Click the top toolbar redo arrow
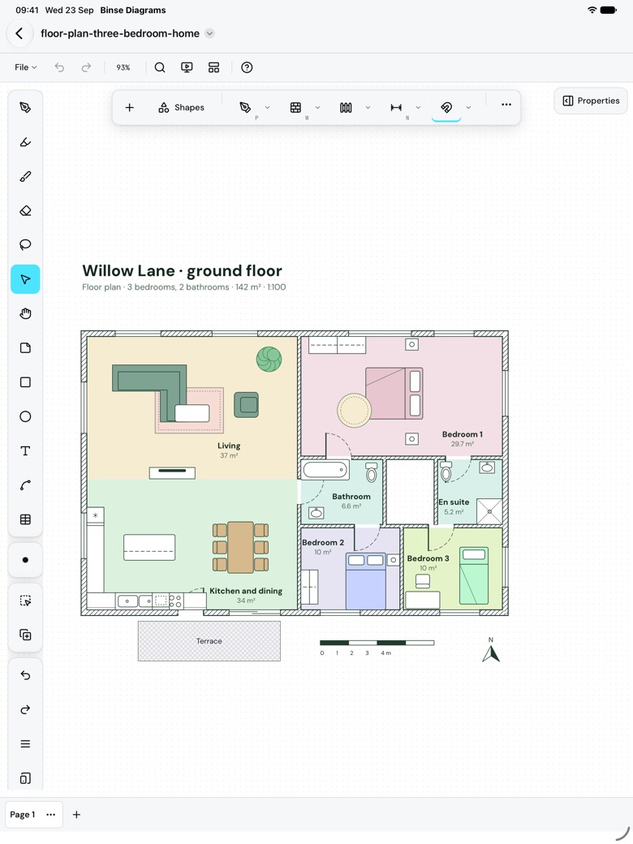This screenshot has height=844, width=633. (86, 67)
